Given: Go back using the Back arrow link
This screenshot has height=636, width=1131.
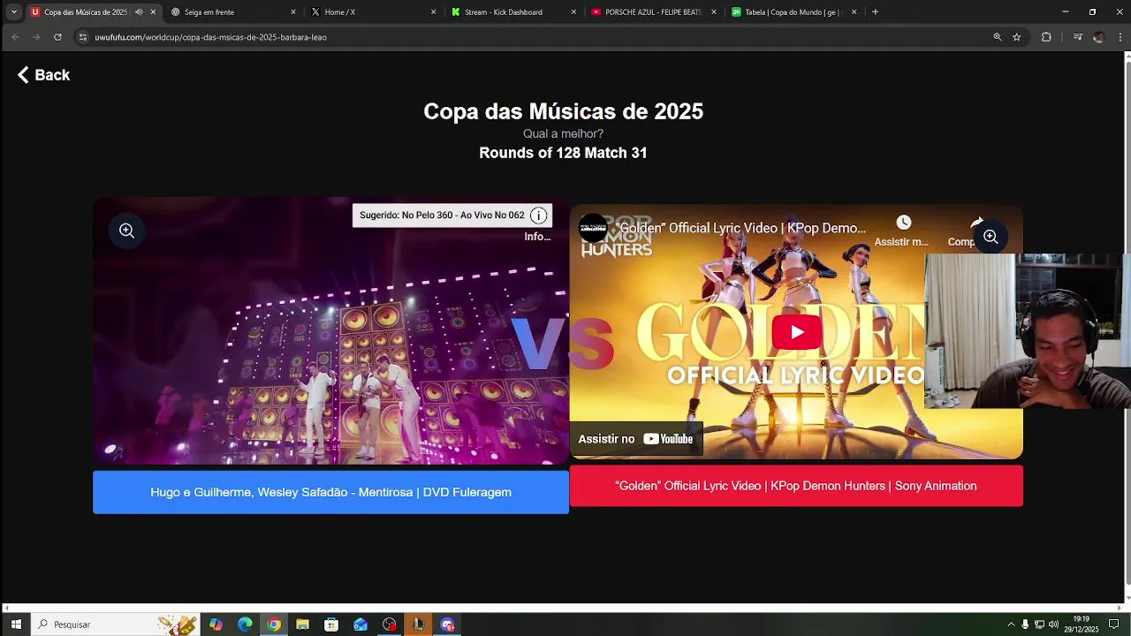Looking at the screenshot, I should 43,75.
